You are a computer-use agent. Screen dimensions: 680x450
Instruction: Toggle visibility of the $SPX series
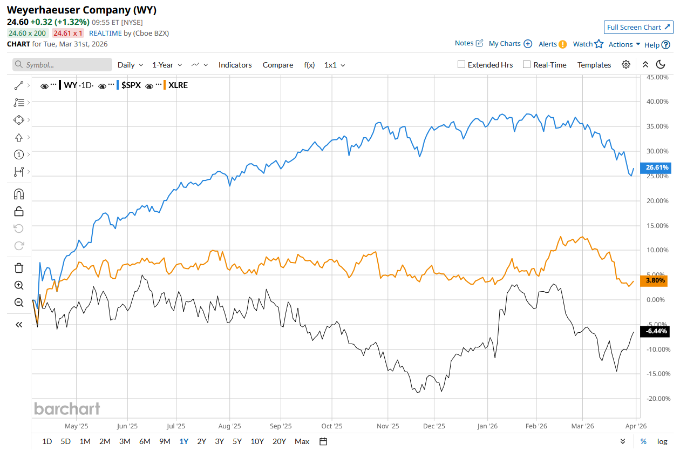coord(103,85)
